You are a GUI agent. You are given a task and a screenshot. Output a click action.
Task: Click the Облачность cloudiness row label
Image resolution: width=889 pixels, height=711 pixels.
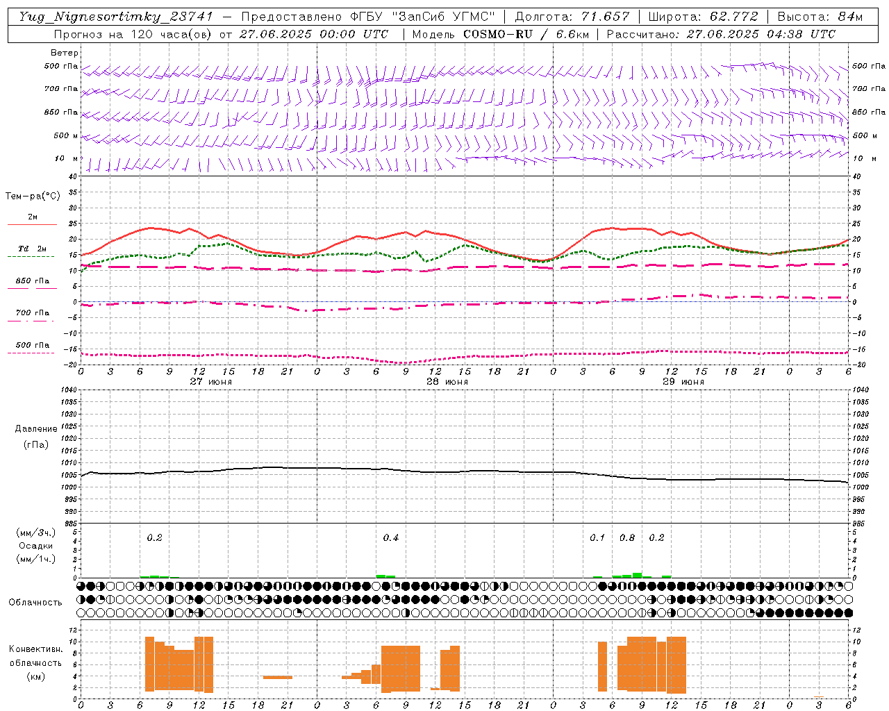(35, 602)
